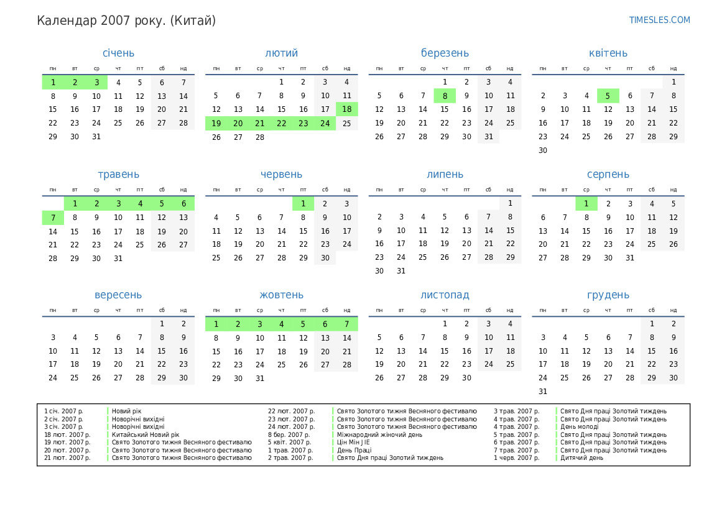
Task: Select the 'грудень' month title
Action: click(608, 295)
